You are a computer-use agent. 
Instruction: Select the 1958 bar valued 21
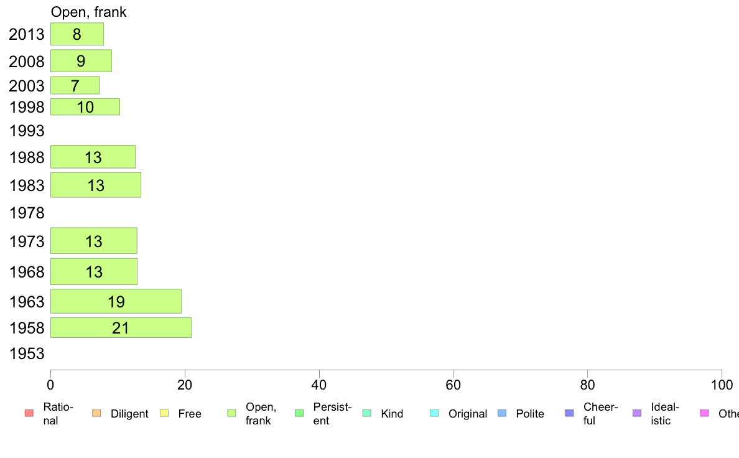click(121, 328)
